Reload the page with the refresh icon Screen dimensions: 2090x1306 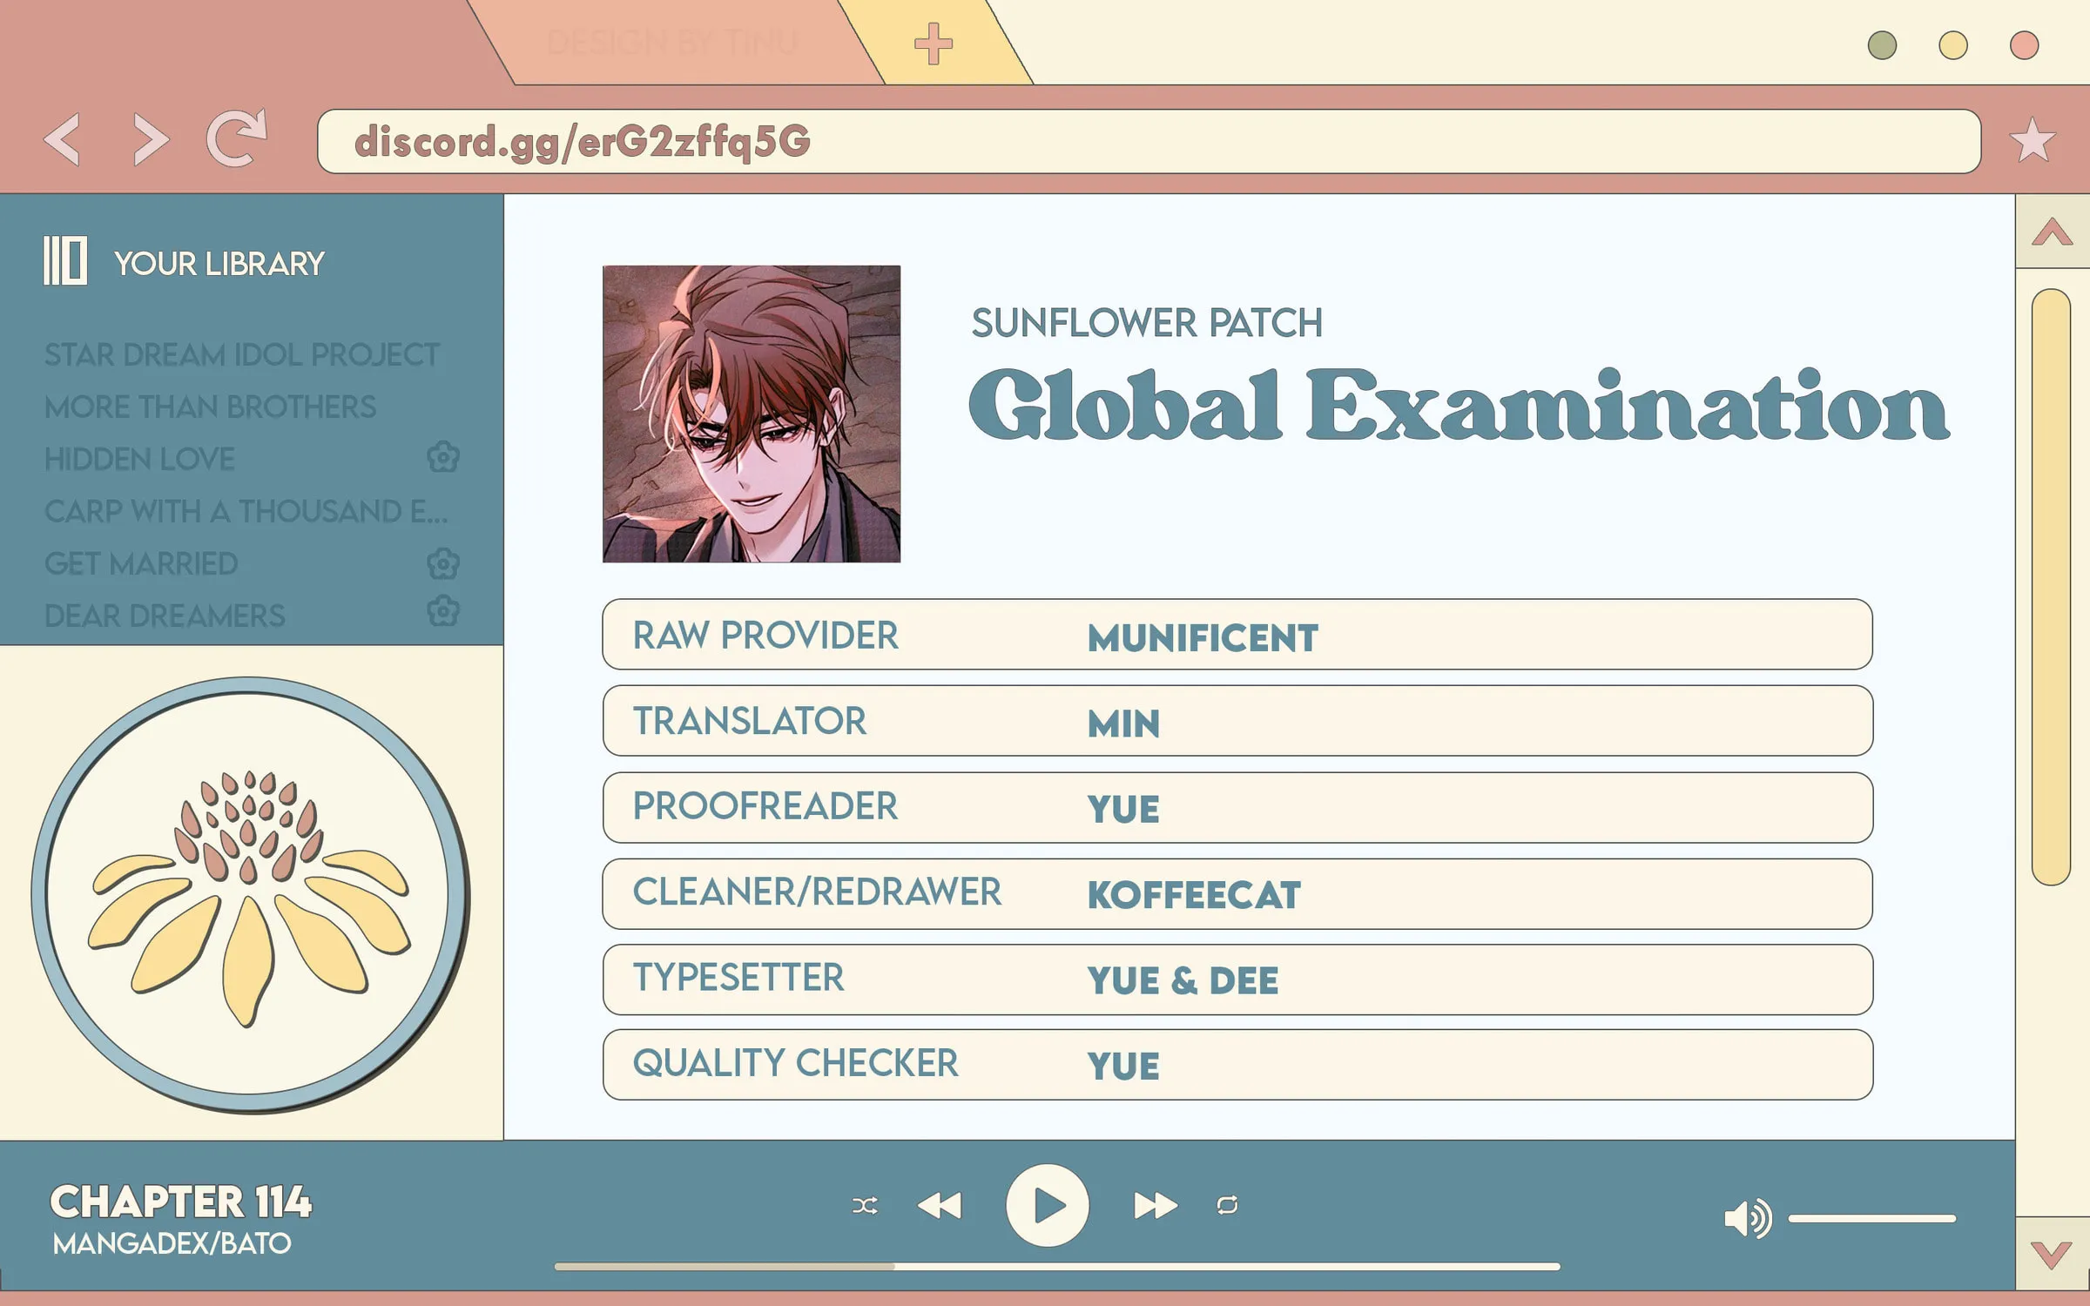point(236,138)
